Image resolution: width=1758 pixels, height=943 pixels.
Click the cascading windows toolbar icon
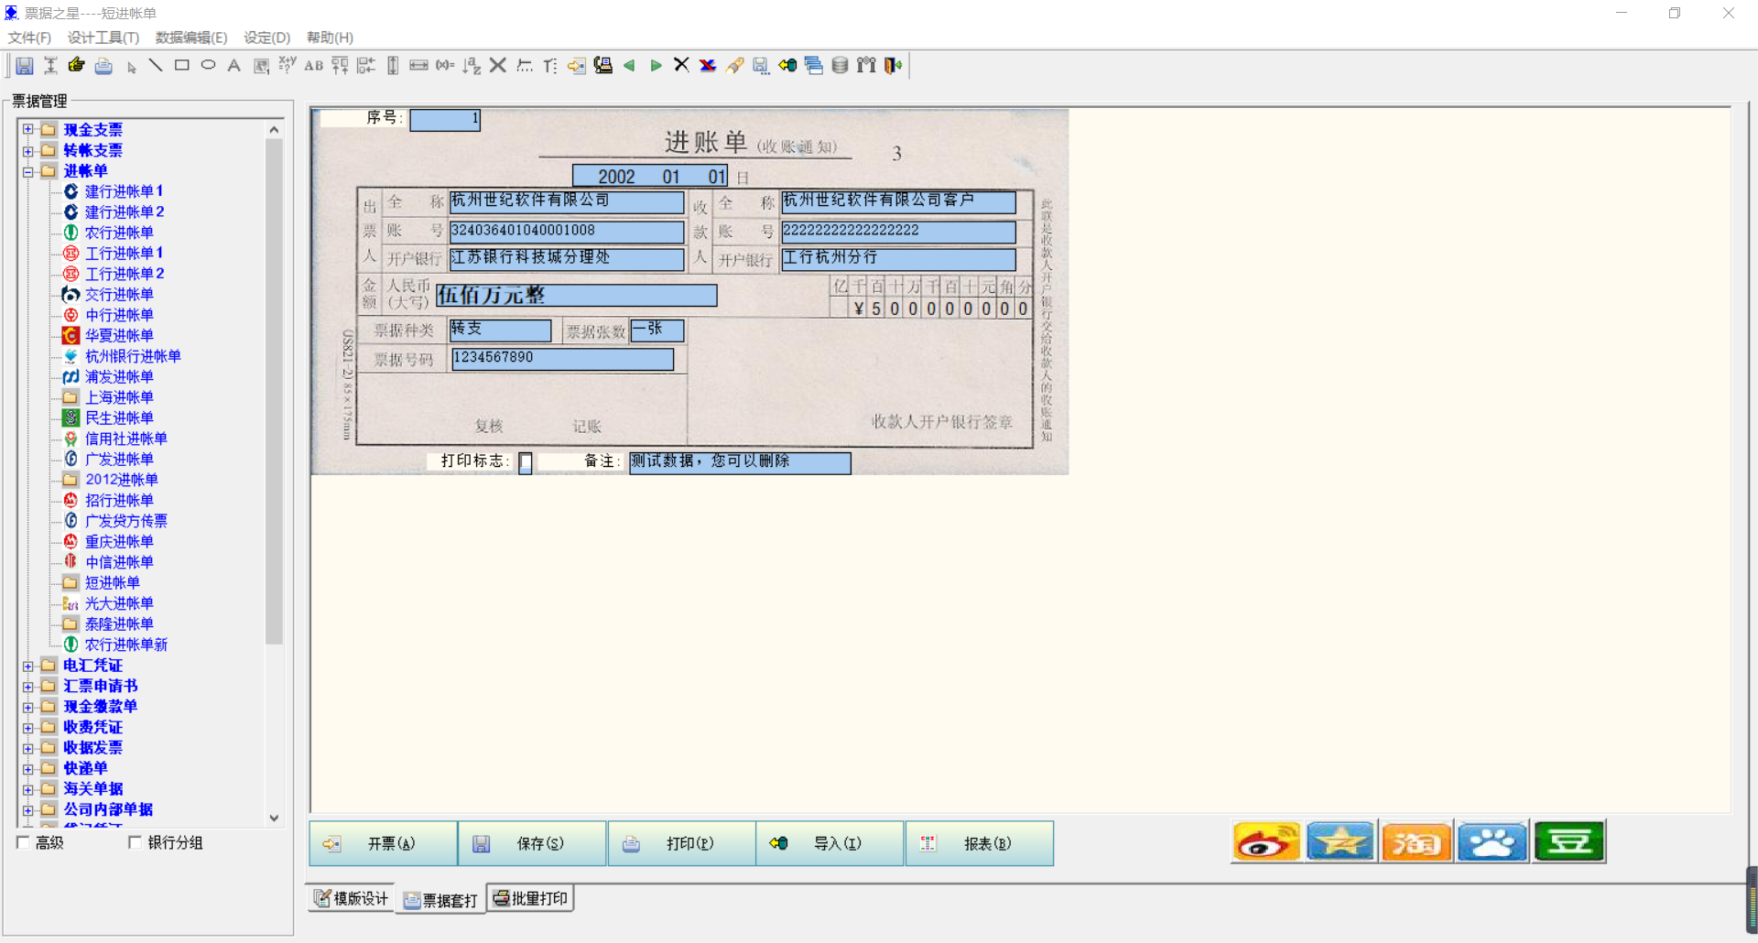(x=813, y=65)
